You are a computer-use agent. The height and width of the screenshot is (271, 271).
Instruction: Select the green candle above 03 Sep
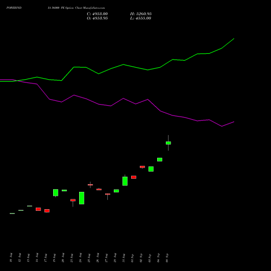[x=151, y=169]
